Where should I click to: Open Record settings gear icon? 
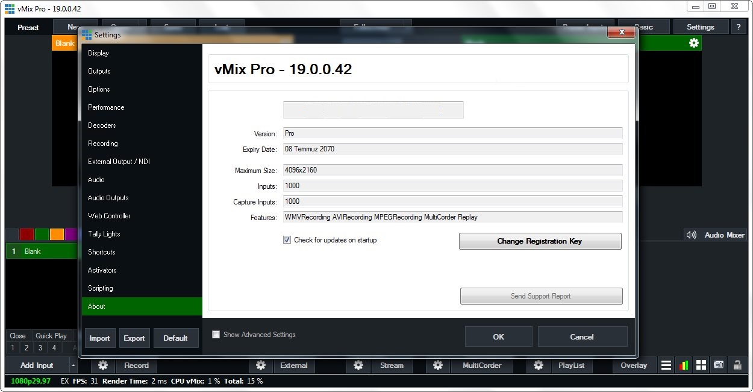[103, 365]
